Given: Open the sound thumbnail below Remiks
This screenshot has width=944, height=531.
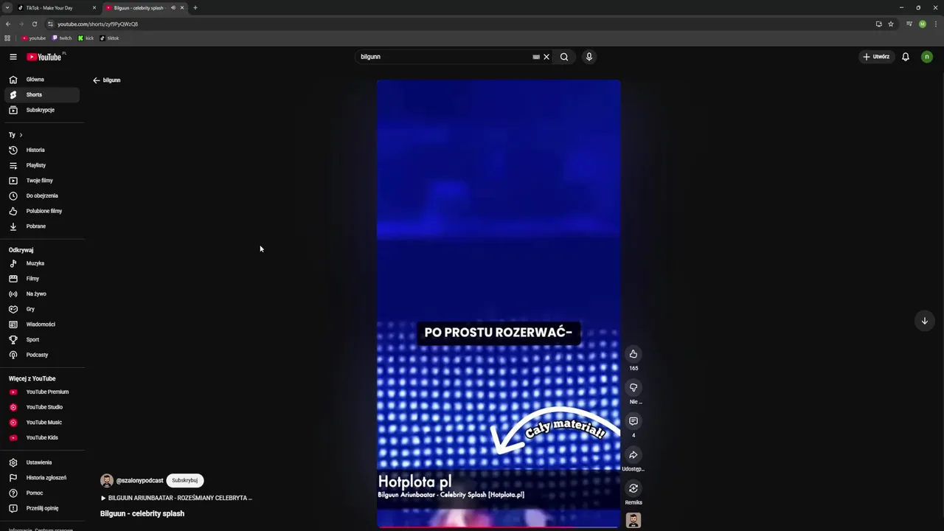Looking at the screenshot, I should tap(633, 521).
